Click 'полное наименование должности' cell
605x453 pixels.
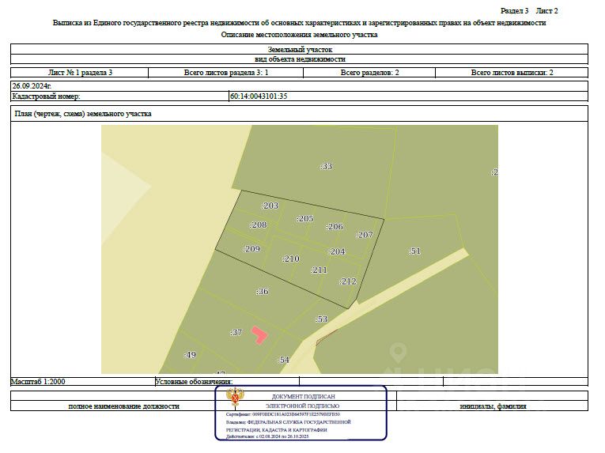(124, 406)
